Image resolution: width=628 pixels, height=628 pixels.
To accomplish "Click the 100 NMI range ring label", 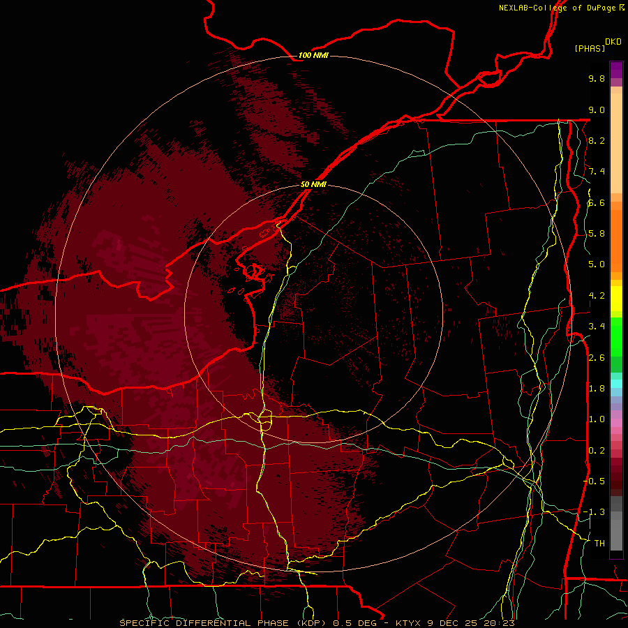I will [x=313, y=55].
